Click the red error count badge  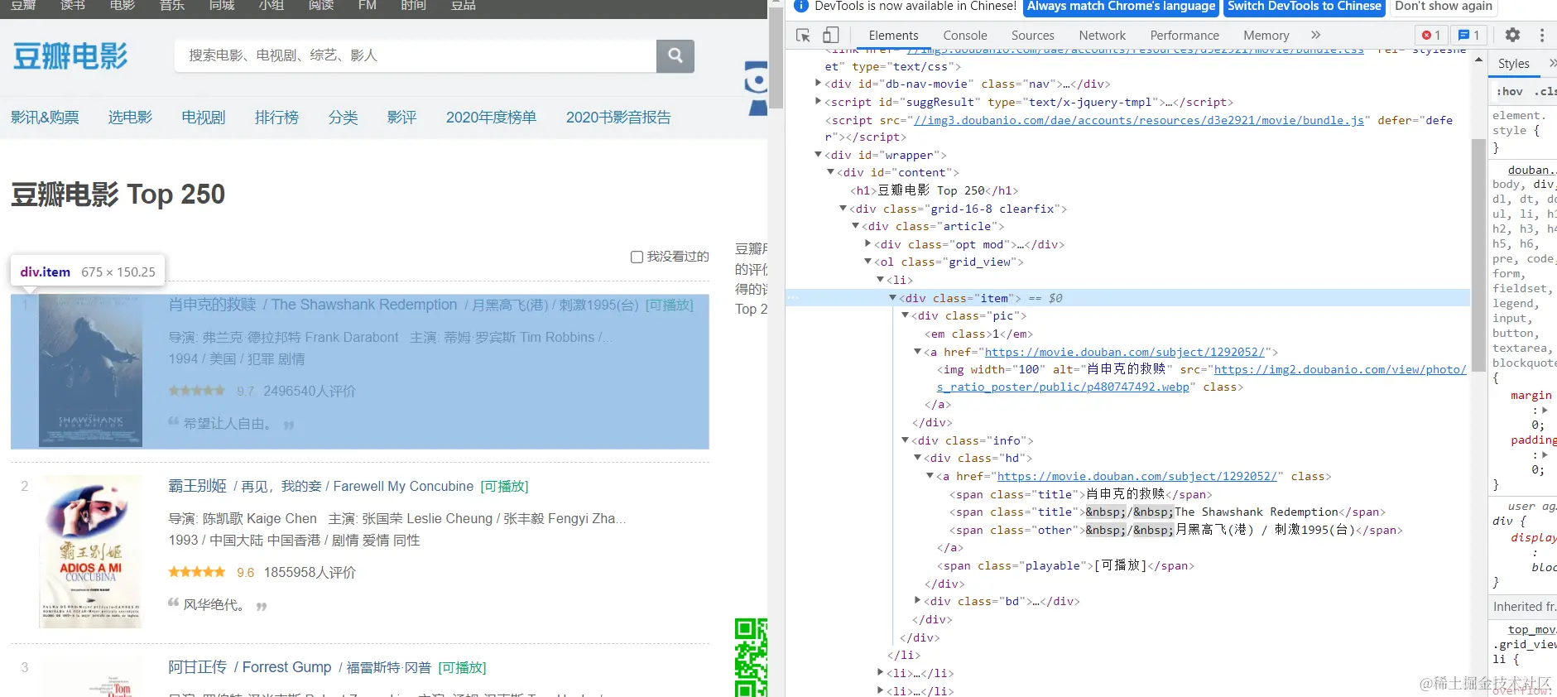[1431, 35]
